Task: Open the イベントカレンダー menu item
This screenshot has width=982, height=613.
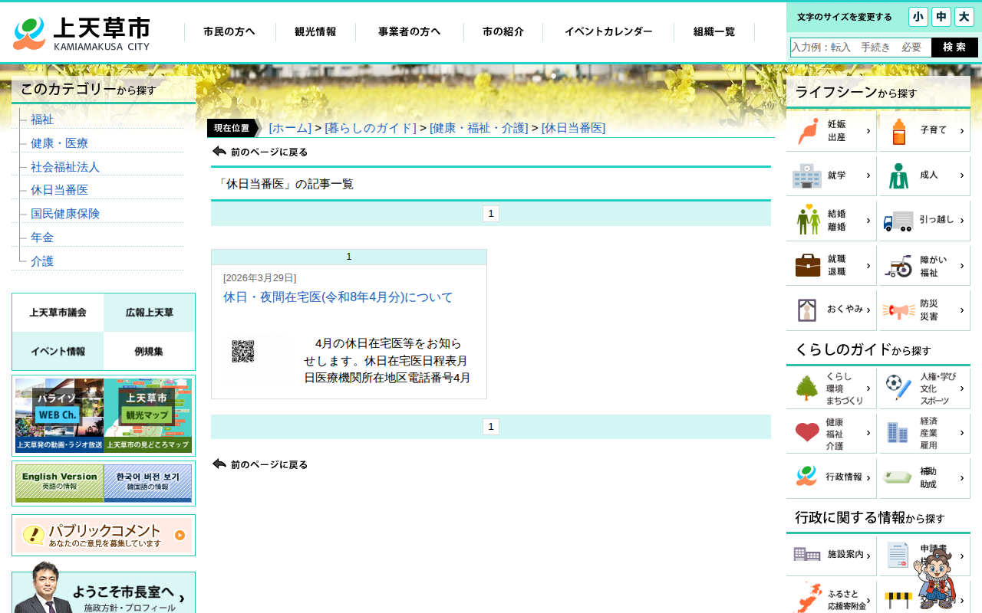Action: (608, 32)
